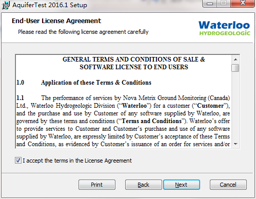Click the disabled maximize window button

(224, 4)
